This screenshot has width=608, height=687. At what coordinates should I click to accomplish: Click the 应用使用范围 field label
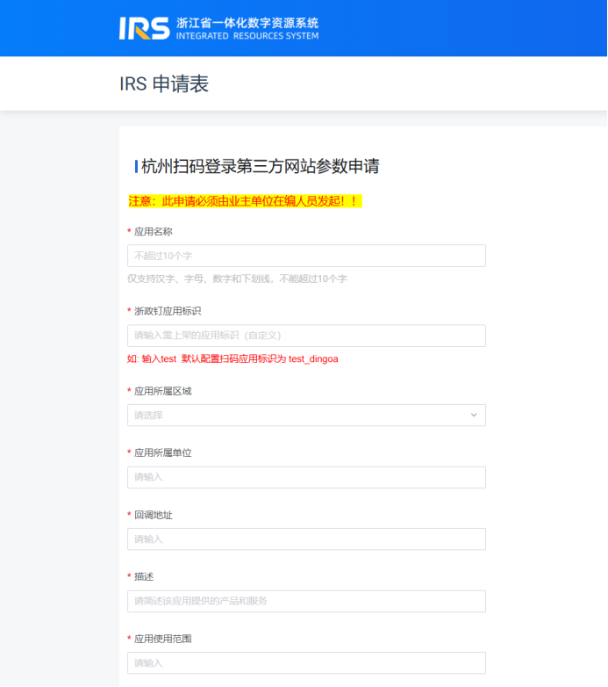click(x=162, y=639)
